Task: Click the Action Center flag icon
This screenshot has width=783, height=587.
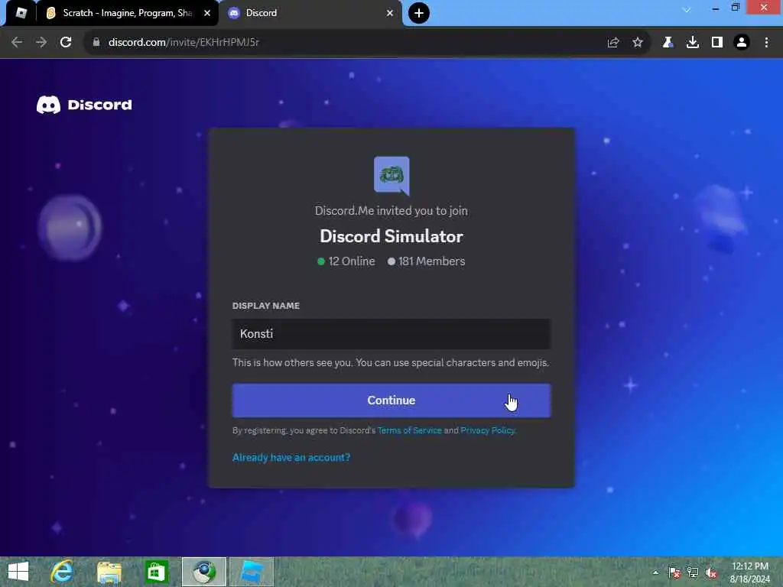Action: [x=674, y=572]
